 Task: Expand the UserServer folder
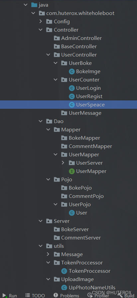tap(63, 163)
